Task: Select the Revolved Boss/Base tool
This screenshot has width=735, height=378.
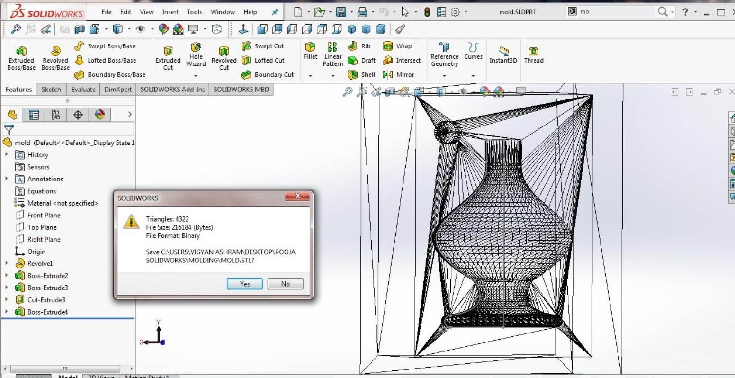Action: [55, 58]
